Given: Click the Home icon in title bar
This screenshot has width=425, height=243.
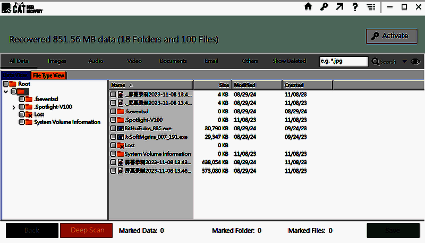Looking at the screenshot, I should (308, 7).
